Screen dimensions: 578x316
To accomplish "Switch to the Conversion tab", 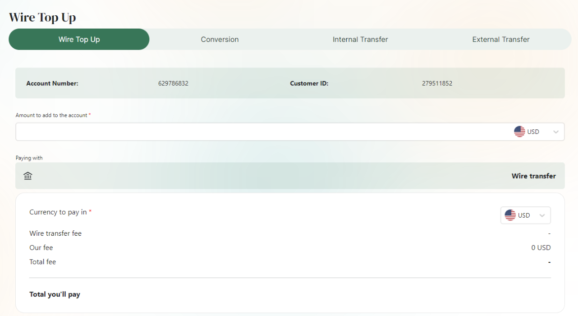I will [219, 39].
